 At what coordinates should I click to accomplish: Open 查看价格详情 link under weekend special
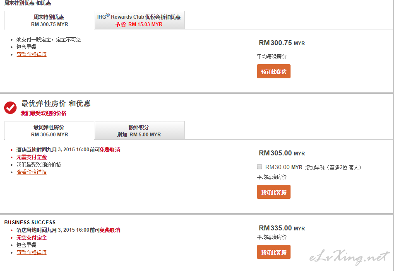pos(31,54)
